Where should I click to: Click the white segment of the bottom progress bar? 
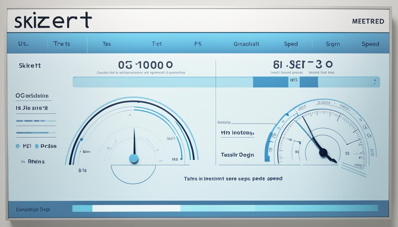tap(137, 208)
